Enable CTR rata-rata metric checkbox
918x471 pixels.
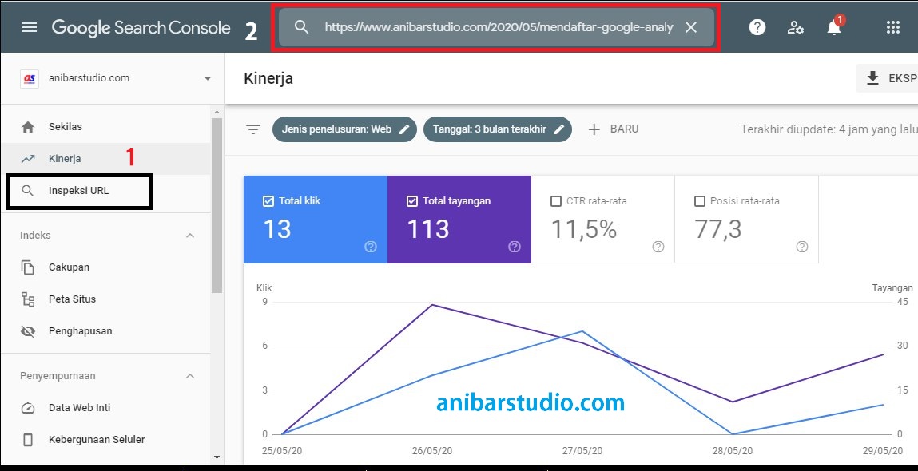pos(556,201)
